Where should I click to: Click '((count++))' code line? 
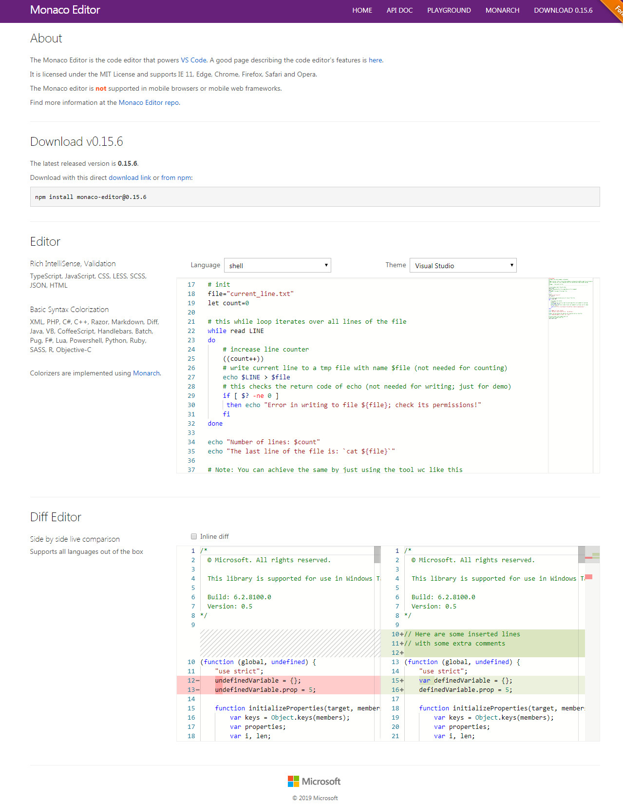pyautogui.click(x=243, y=358)
